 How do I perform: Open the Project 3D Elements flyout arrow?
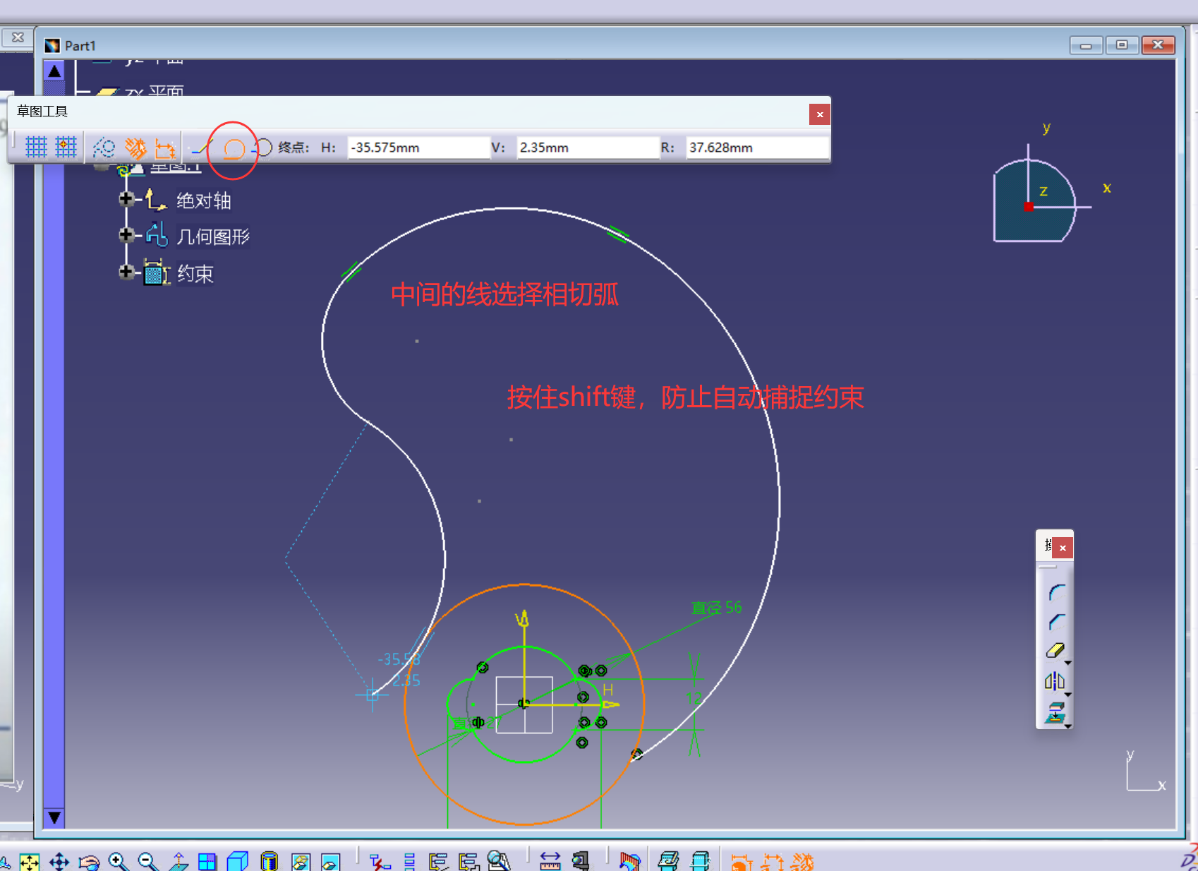point(1068,726)
